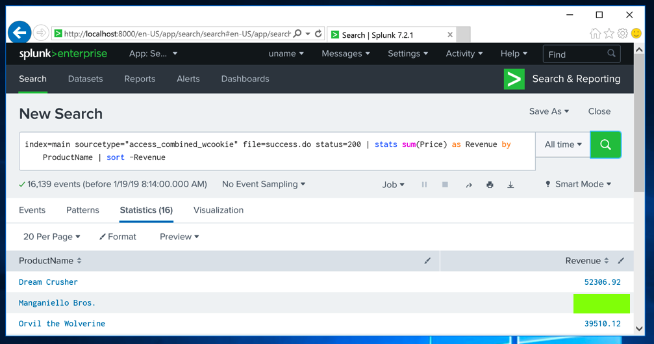This screenshot has width=654, height=344.
Task: Click into the search query editor
Action: click(277, 151)
